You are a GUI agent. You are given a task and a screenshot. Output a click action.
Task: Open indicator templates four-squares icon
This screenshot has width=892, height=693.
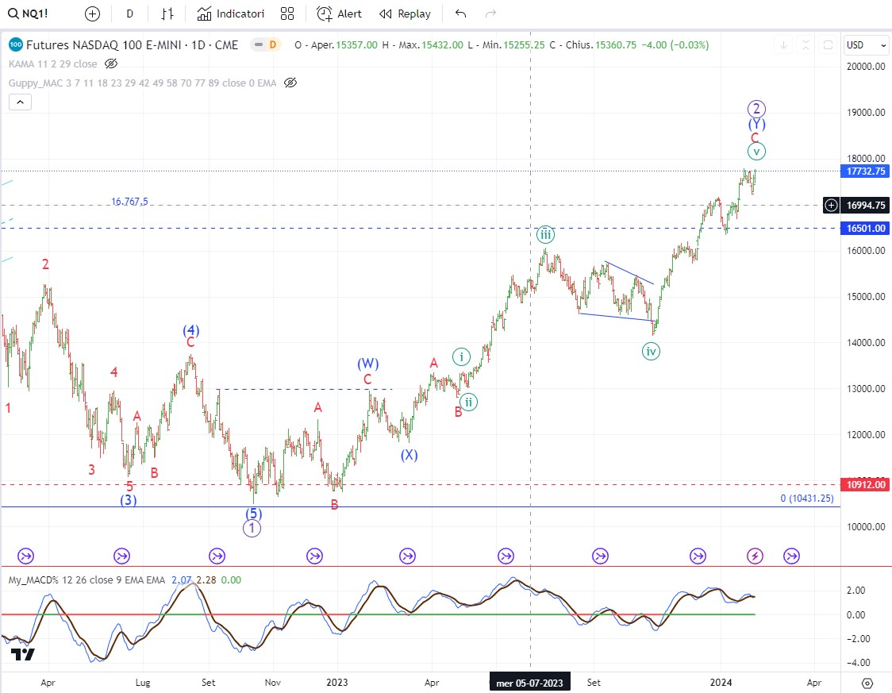287,13
